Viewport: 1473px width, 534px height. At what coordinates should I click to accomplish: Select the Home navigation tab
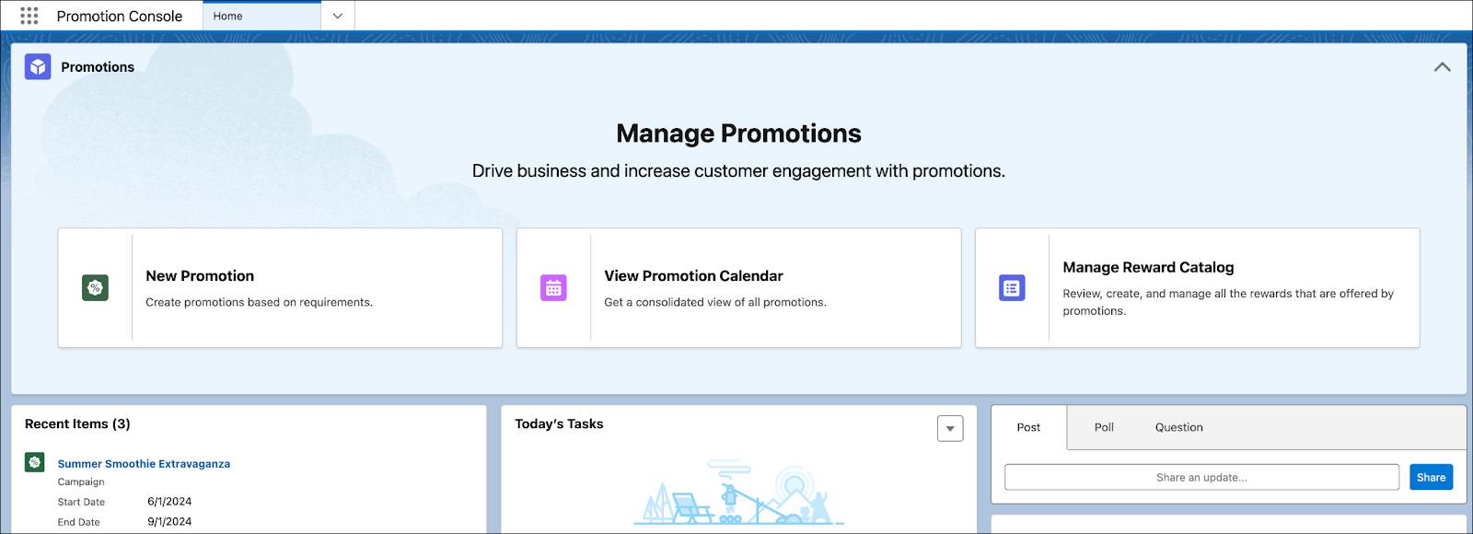[x=226, y=15]
